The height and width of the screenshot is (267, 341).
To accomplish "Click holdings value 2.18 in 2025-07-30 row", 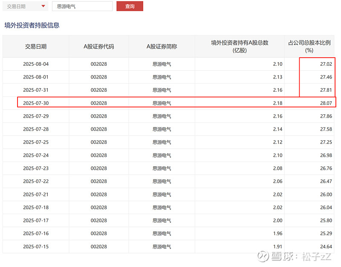I will [278, 103].
